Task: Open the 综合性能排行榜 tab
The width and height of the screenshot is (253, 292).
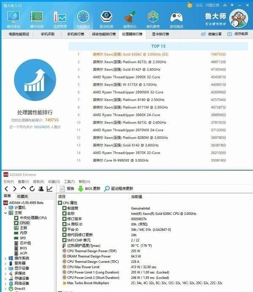Action: pos(104,34)
